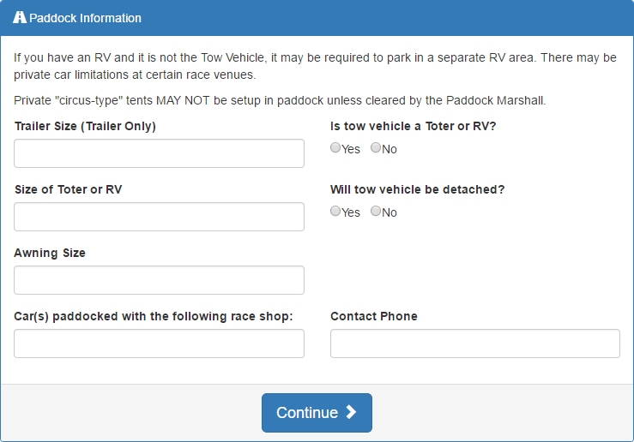Focus the Trailer Size input field
Viewport: 634px width, 442px height.
(x=159, y=153)
